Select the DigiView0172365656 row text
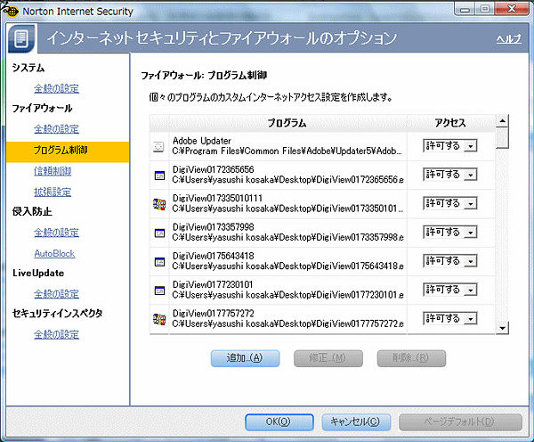534x442 pixels. [x=287, y=175]
